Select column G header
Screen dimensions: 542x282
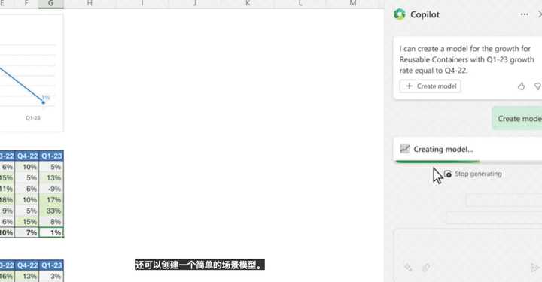click(51, 4)
